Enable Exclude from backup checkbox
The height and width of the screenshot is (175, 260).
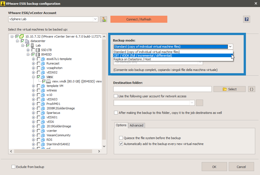pyautogui.click(x=14, y=167)
